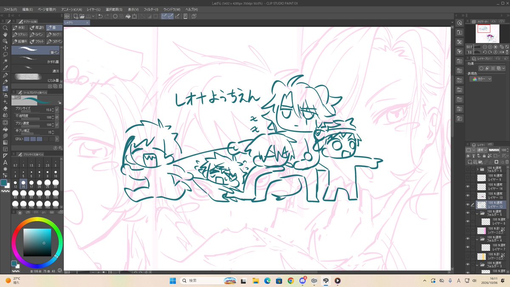The image size is (510, 287).
Task: Open the レイヤー(L) menu
Action: (93, 9)
